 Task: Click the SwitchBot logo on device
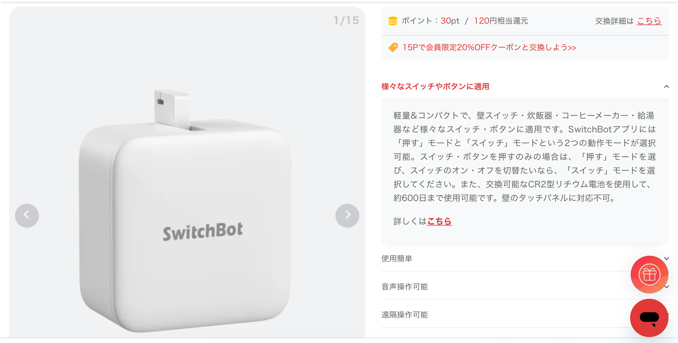point(203,232)
